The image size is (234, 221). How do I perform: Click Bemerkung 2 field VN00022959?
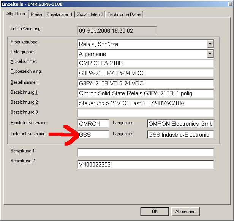145,164
